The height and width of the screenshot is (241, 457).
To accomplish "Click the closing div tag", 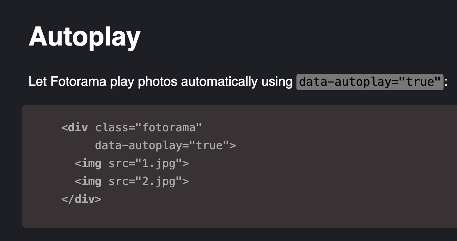I will tap(81, 199).
